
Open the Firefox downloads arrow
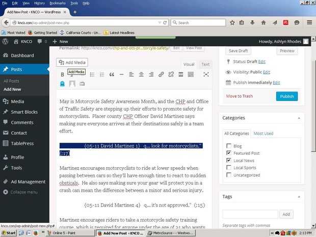point(252,22)
